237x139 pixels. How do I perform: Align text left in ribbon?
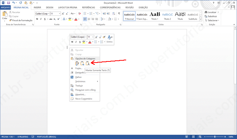click(x=85, y=19)
